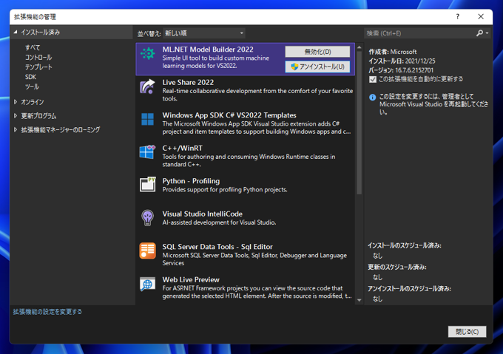Image resolution: width=503 pixels, height=354 pixels.
Task: Click the extension list scrollbar thumb
Action: [359, 123]
